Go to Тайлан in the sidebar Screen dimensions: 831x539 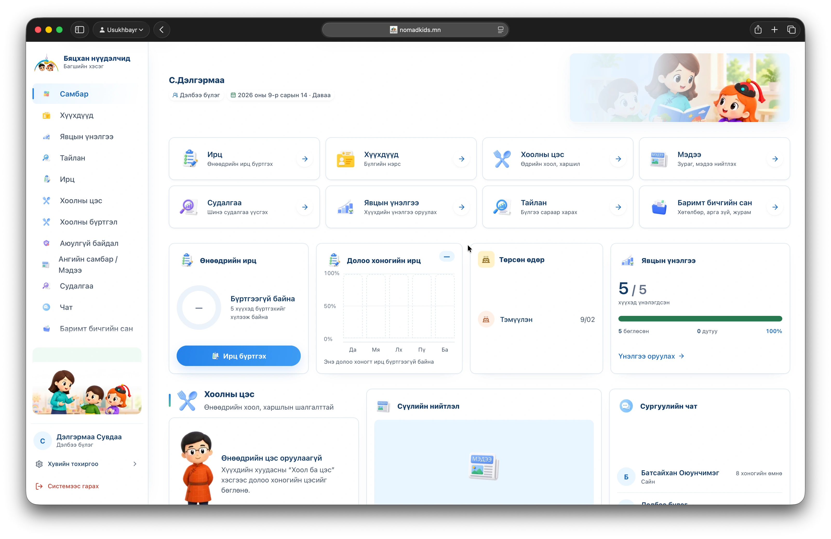(86, 158)
